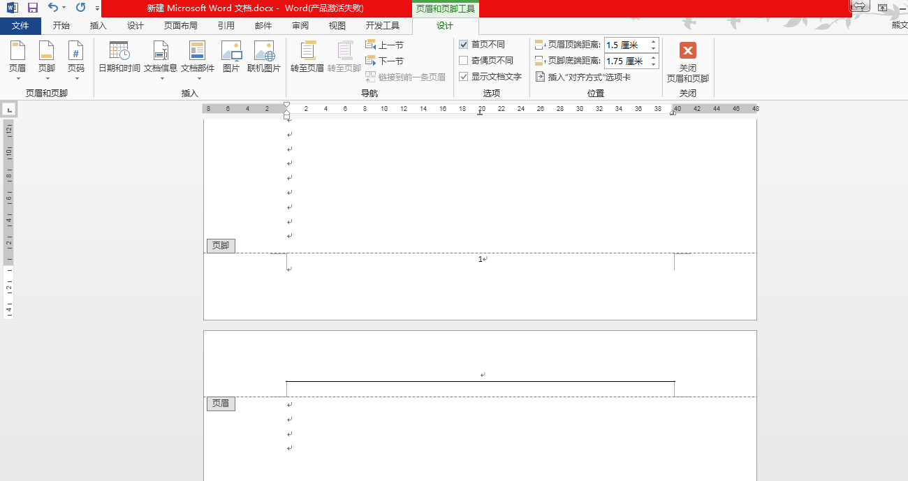Viewport: 908px width, 481px height.
Task: Switch to 开始 home tab
Action: click(61, 26)
